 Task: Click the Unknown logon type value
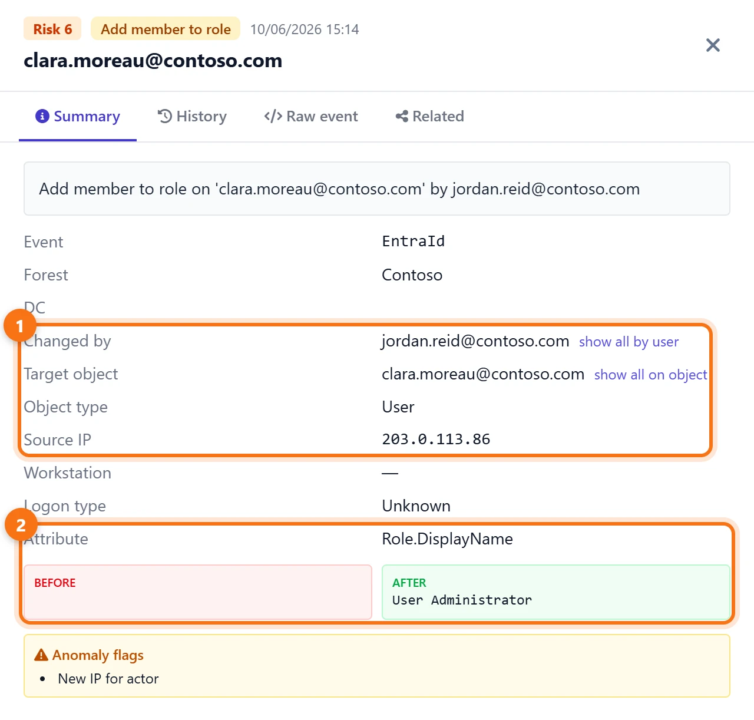[416, 506]
